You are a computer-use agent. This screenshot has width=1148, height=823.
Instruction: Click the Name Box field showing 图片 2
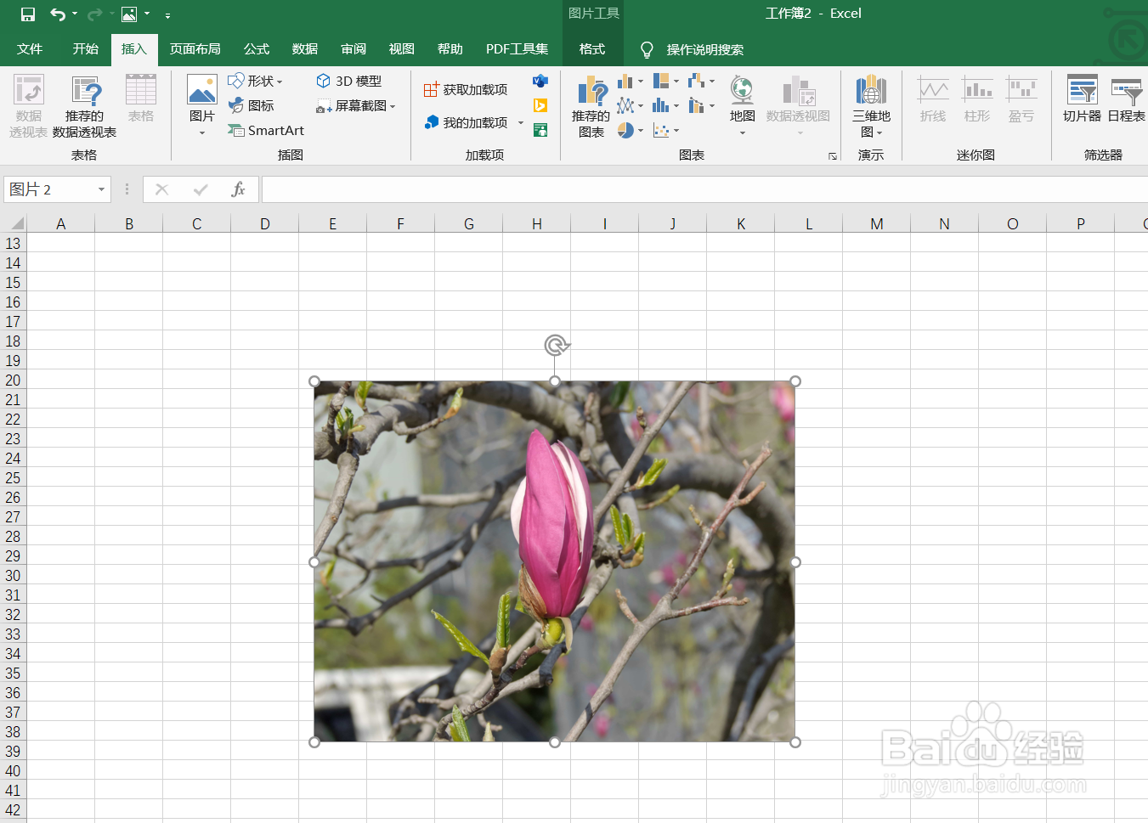coord(48,189)
